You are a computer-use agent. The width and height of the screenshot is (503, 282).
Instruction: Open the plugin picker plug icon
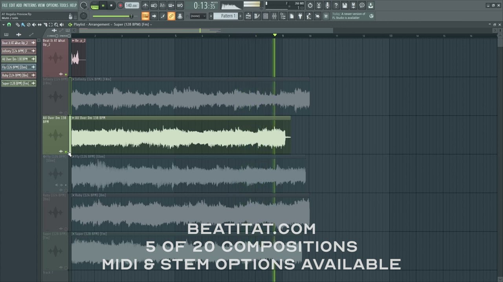pyautogui.click(x=300, y=16)
